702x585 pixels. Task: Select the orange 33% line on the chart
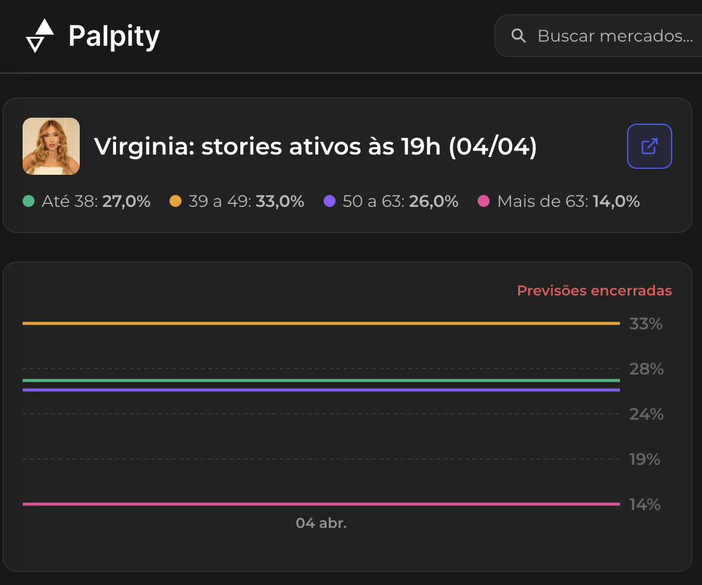321,323
